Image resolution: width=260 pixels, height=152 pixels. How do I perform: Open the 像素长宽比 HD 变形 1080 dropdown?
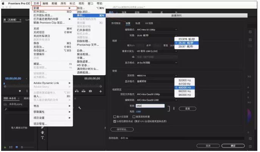(157, 51)
